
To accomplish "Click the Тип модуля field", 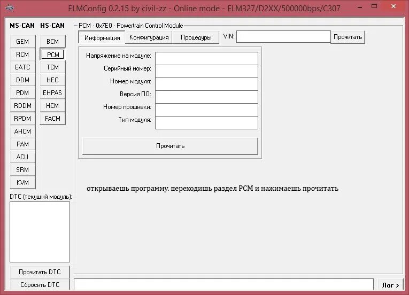I will 206,122.
